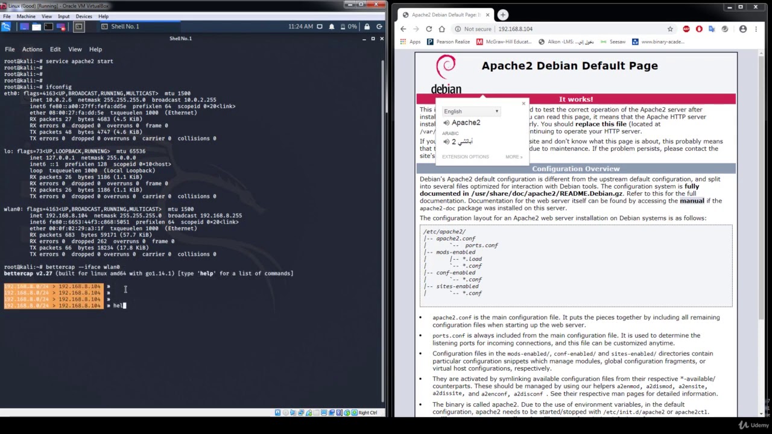Open the Devices menu in VirtualBox
772x434 pixels.
84,16
